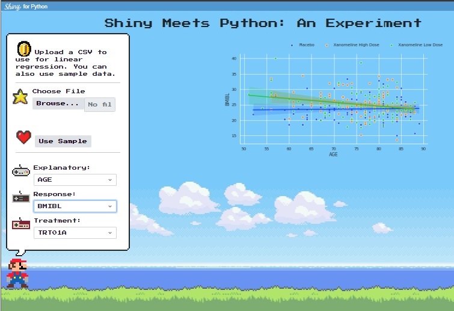Click the NES controller icon beside Response
The height and width of the screenshot is (311, 454).
pyautogui.click(x=21, y=197)
